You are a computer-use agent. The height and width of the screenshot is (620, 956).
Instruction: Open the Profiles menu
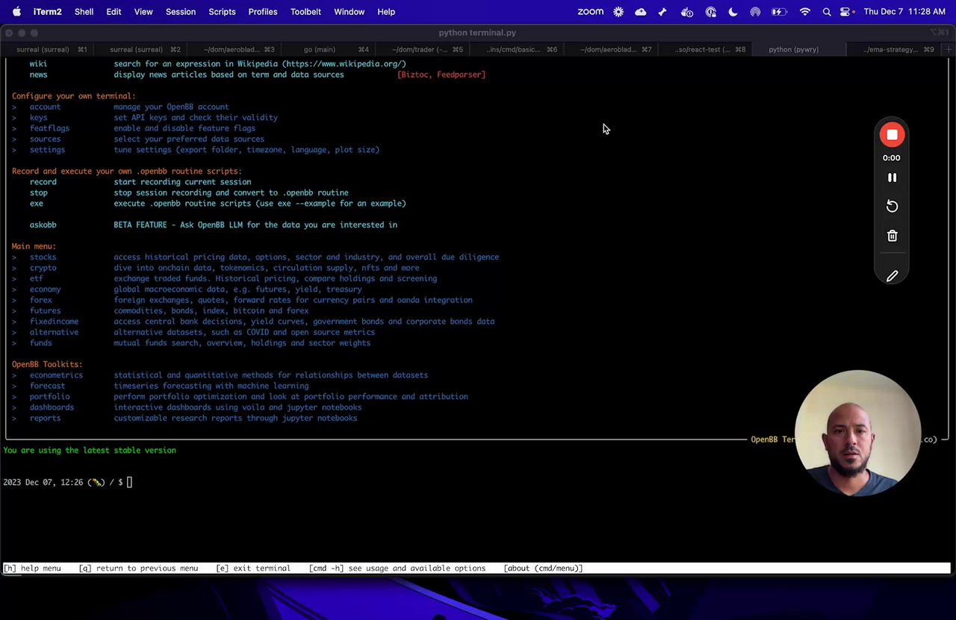[x=263, y=12]
